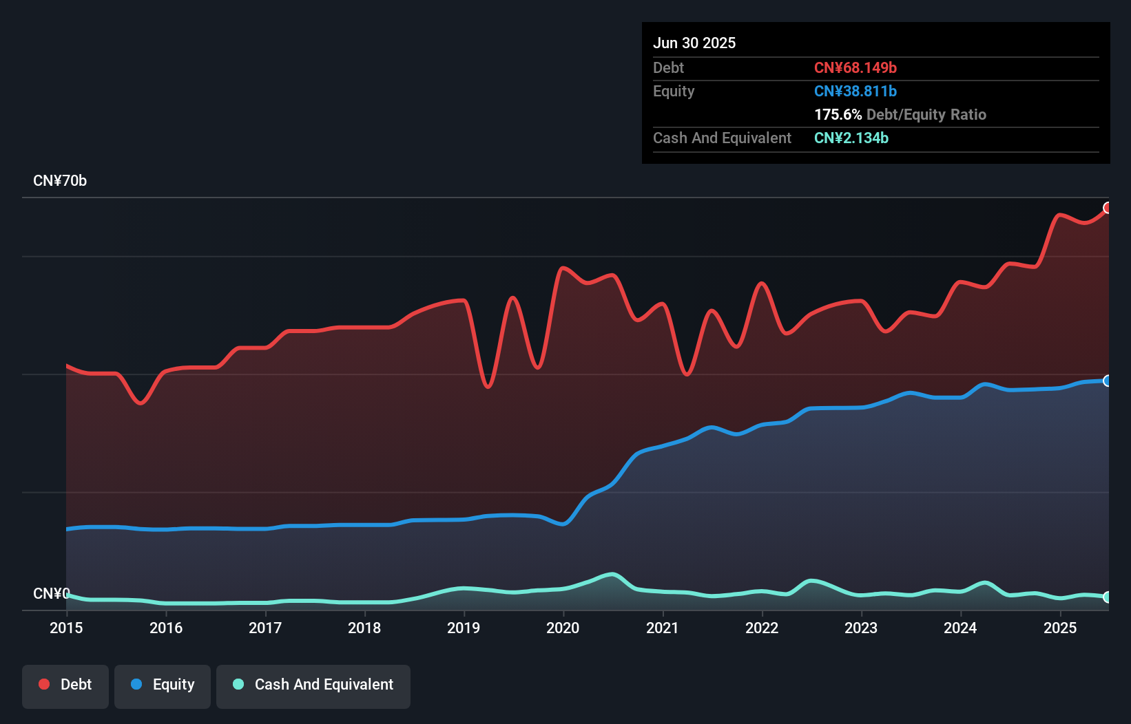Click the blue Equity legend dot
The image size is (1131, 724).
click(136, 684)
